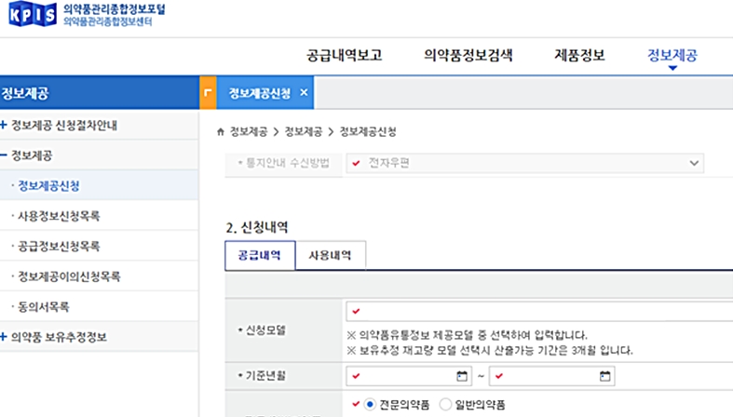
Task: Click the orange sidebar collapse icon
Action: coord(208,93)
